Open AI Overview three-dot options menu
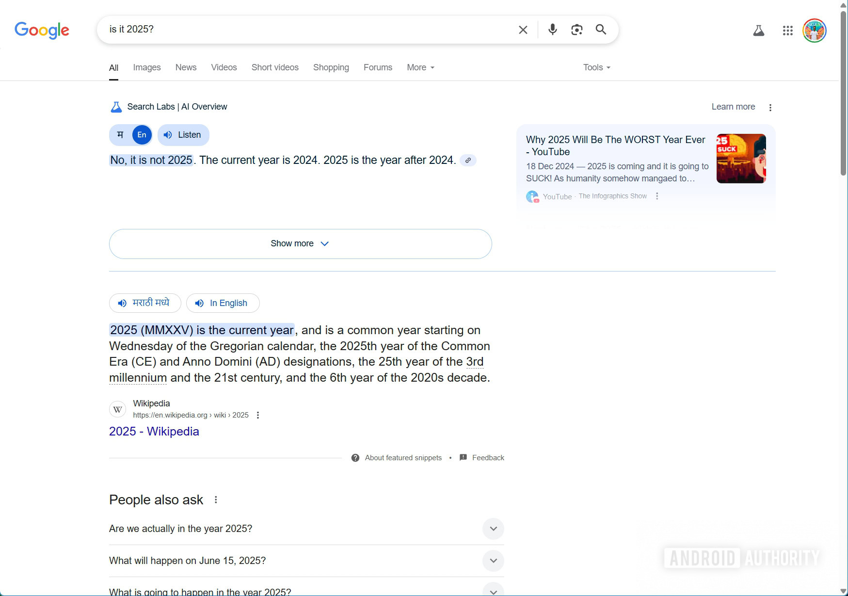The height and width of the screenshot is (596, 848). pos(770,107)
